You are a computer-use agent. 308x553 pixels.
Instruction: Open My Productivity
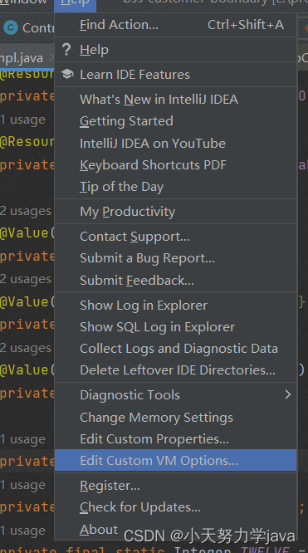[176, 212]
